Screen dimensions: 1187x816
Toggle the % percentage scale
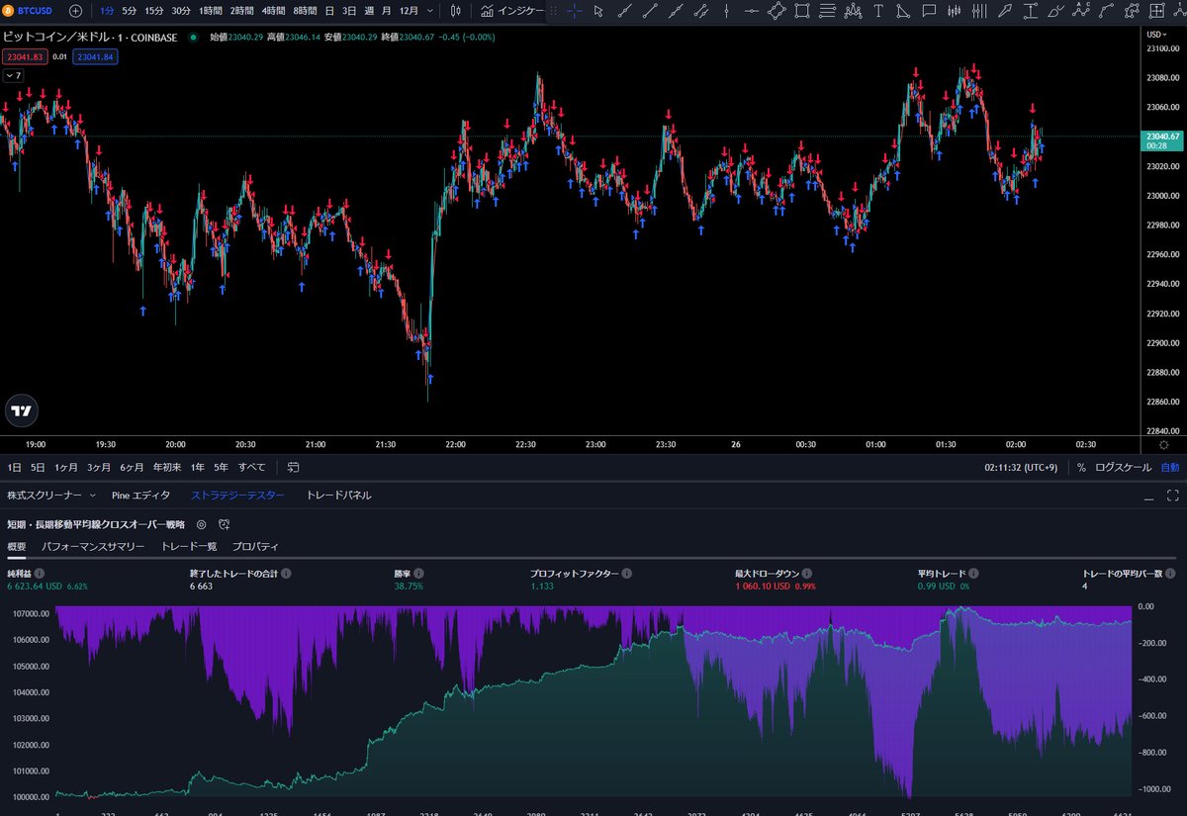[x=1084, y=466]
